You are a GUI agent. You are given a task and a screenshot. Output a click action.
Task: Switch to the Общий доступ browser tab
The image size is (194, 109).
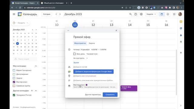(x=54, y=3)
